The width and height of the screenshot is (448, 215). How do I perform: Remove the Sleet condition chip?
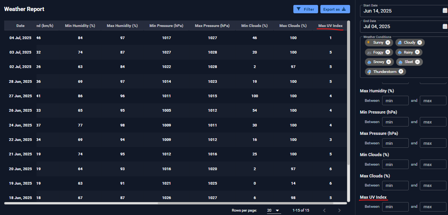(418, 62)
